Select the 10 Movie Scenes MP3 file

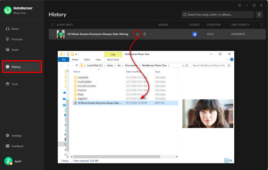[x=126, y=103]
